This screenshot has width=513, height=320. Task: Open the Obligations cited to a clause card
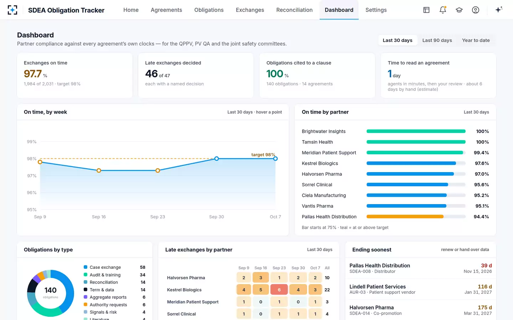pyautogui.click(x=317, y=75)
